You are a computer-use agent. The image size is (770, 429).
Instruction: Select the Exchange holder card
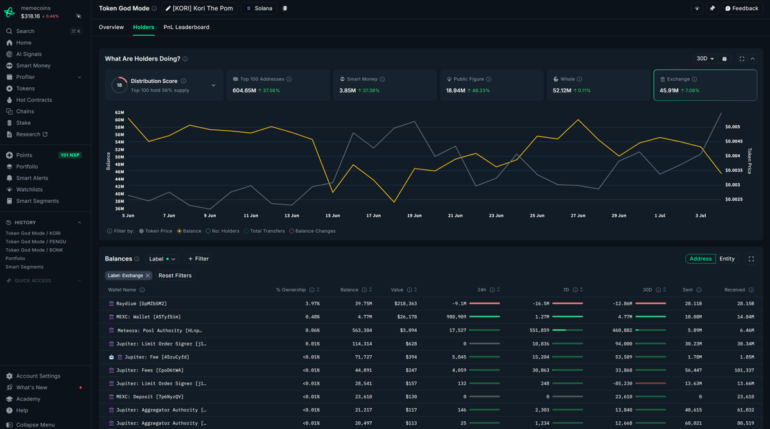coord(705,85)
